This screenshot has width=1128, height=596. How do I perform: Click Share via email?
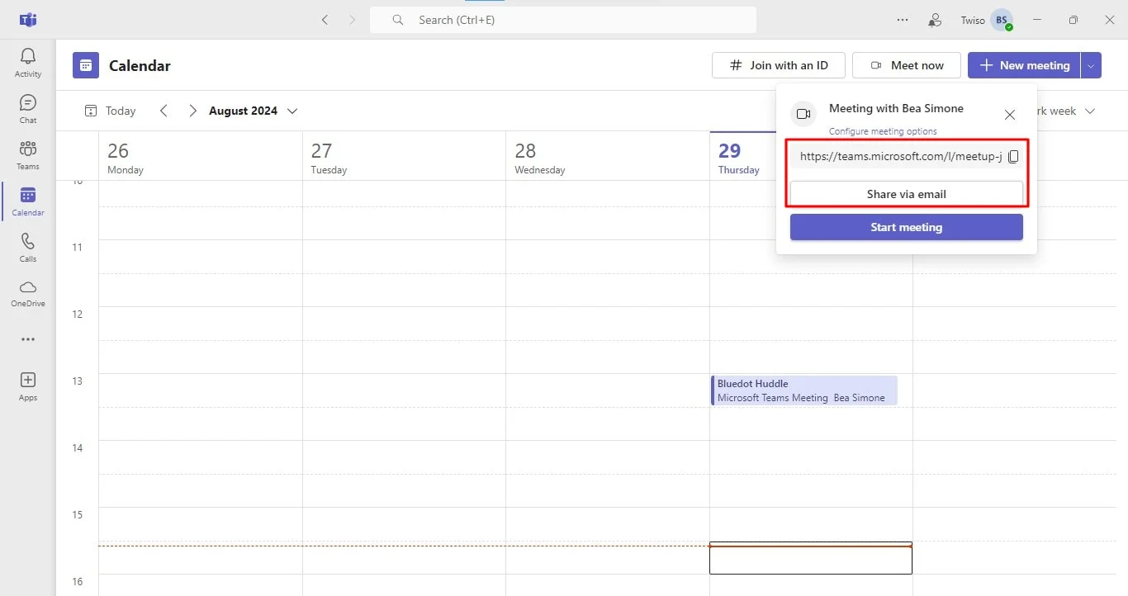(x=907, y=194)
